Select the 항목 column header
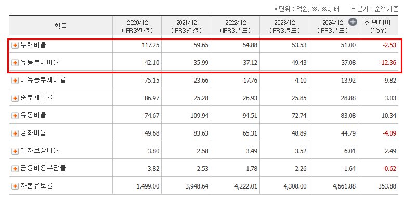Screen dimensions: 404x201 pyautogui.click(x=61, y=26)
